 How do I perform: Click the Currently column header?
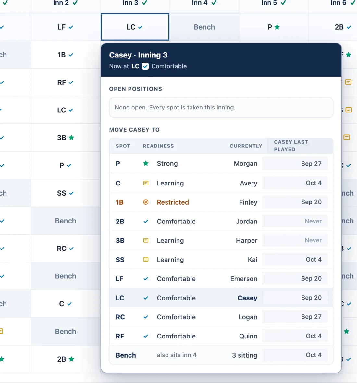click(x=246, y=146)
